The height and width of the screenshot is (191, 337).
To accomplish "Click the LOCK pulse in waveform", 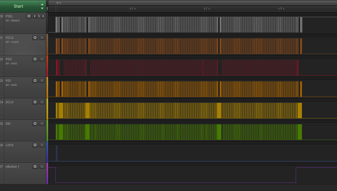I will tap(57, 153).
